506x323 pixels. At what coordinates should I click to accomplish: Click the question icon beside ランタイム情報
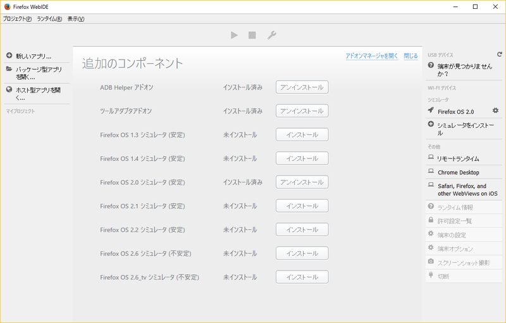pyautogui.click(x=431, y=206)
